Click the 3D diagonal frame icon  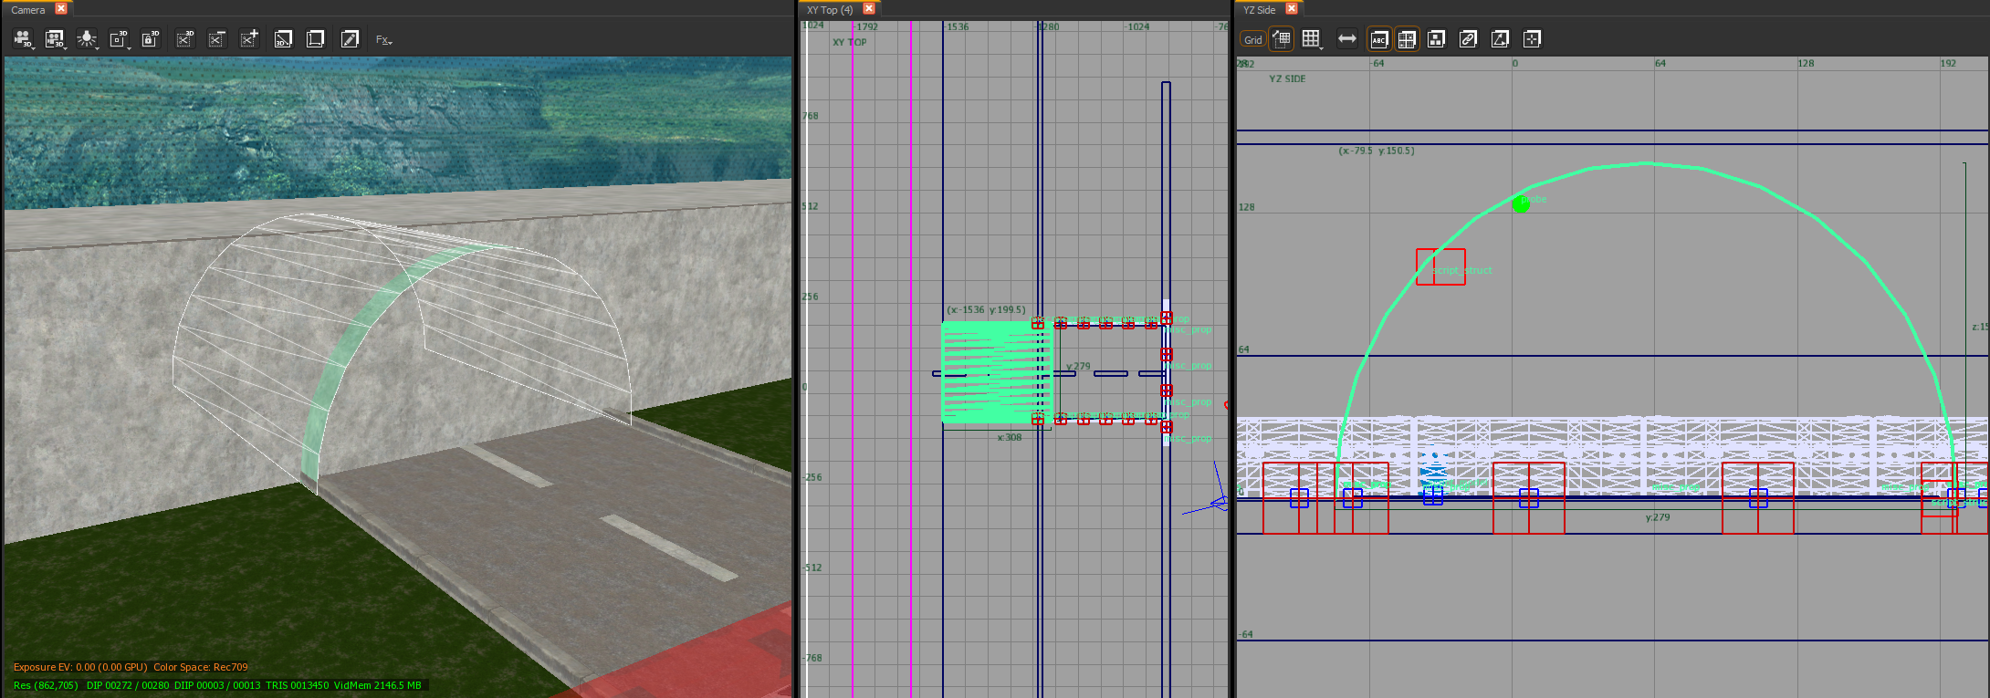283,39
